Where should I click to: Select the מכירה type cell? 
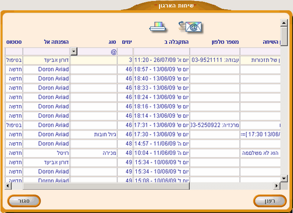[x=94, y=153]
